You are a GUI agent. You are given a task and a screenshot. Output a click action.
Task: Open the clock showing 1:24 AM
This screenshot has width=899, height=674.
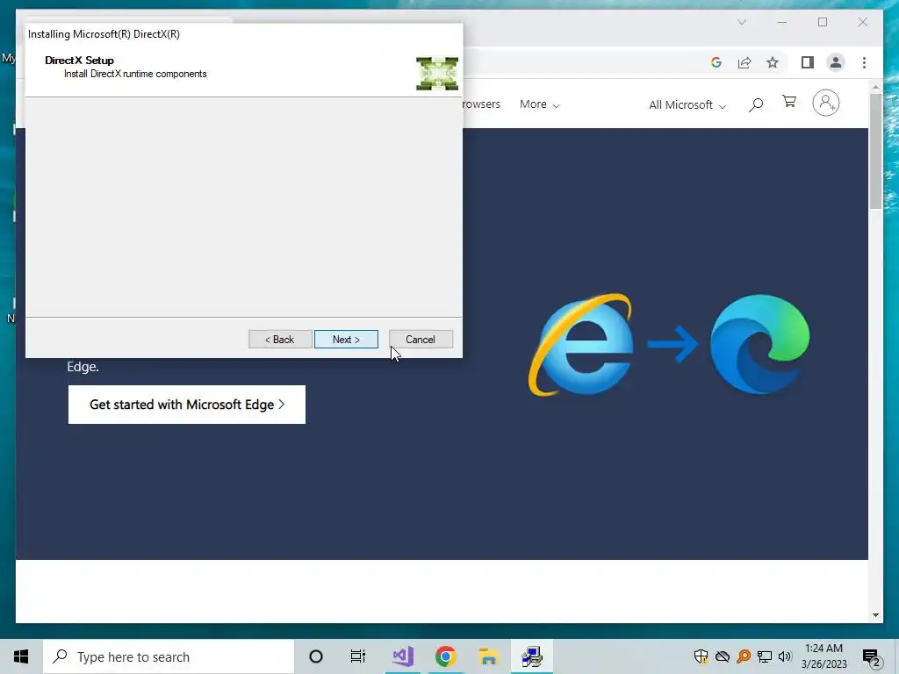click(x=823, y=656)
